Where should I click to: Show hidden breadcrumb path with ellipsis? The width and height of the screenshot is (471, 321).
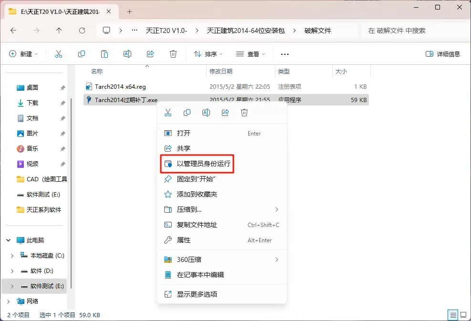tap(135, 31)
